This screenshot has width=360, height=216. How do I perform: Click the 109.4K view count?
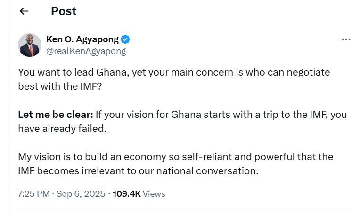tap(127, 193)
